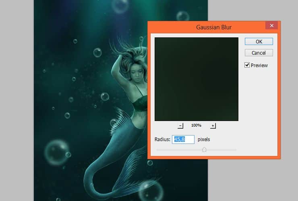
Task: Click the Radius label text
Action: (x=163, y=139)
